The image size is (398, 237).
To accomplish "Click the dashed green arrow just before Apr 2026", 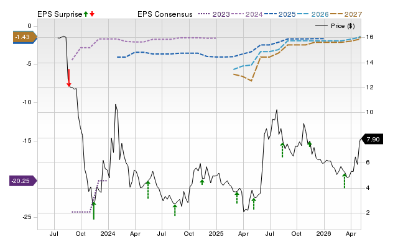I will [x=345, y=181].
